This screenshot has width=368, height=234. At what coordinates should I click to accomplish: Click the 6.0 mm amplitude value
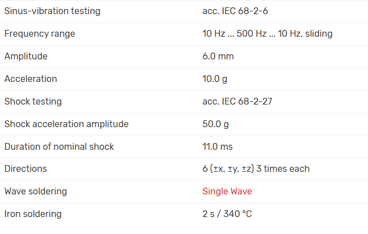(x=218, y=57)
